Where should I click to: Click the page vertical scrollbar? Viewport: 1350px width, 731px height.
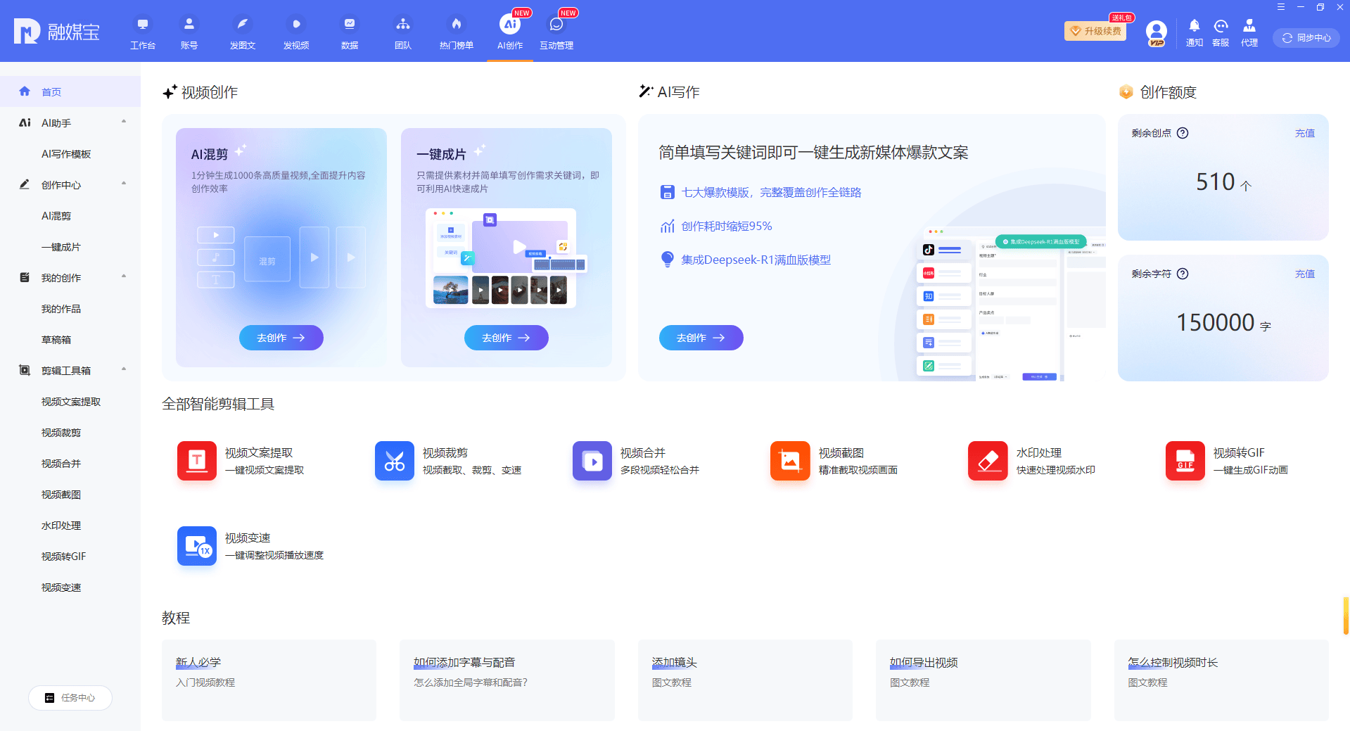click(1346, 616)
